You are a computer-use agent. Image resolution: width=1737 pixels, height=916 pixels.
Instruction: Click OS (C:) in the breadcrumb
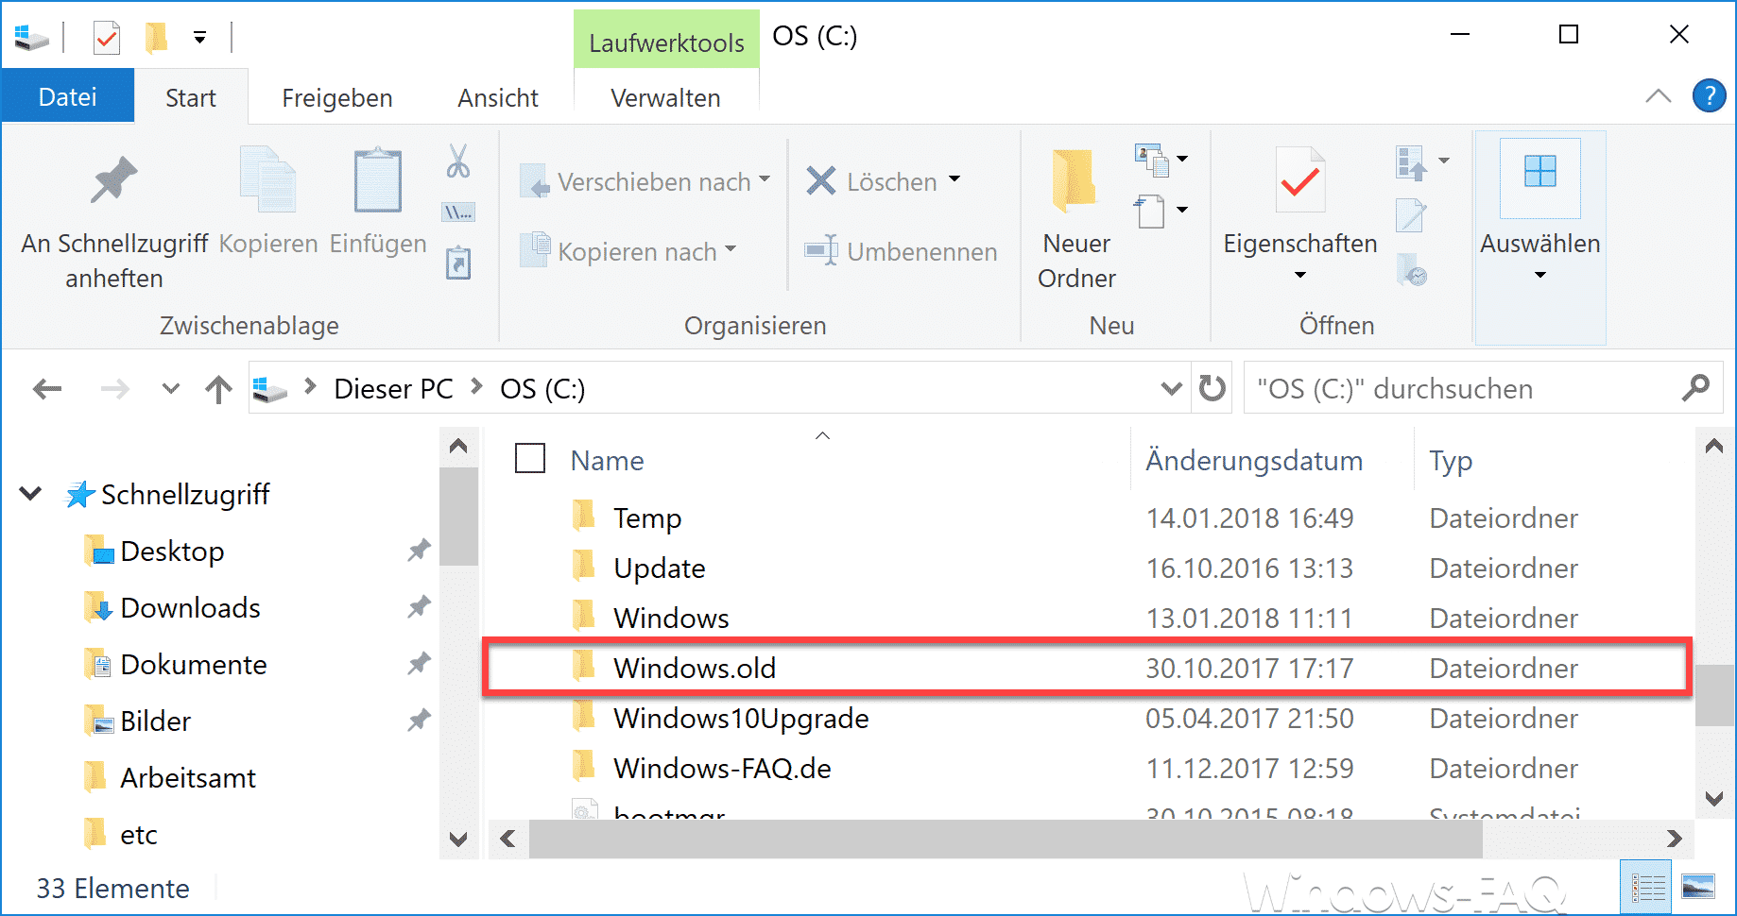click(542, 388)
